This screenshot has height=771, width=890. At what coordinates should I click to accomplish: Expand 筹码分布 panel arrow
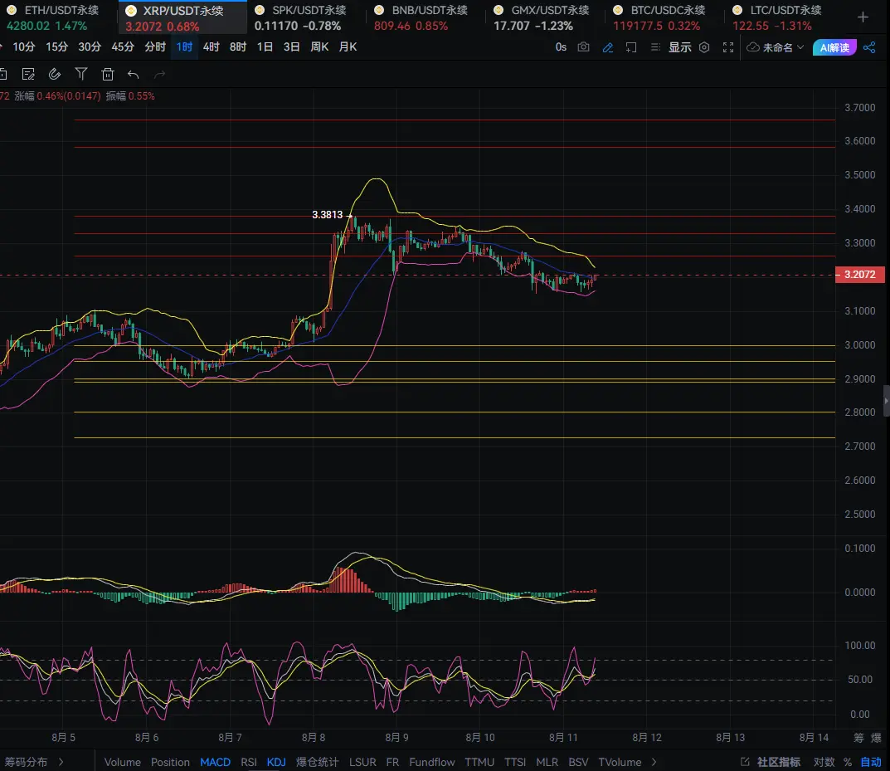[x=61, y=762]
